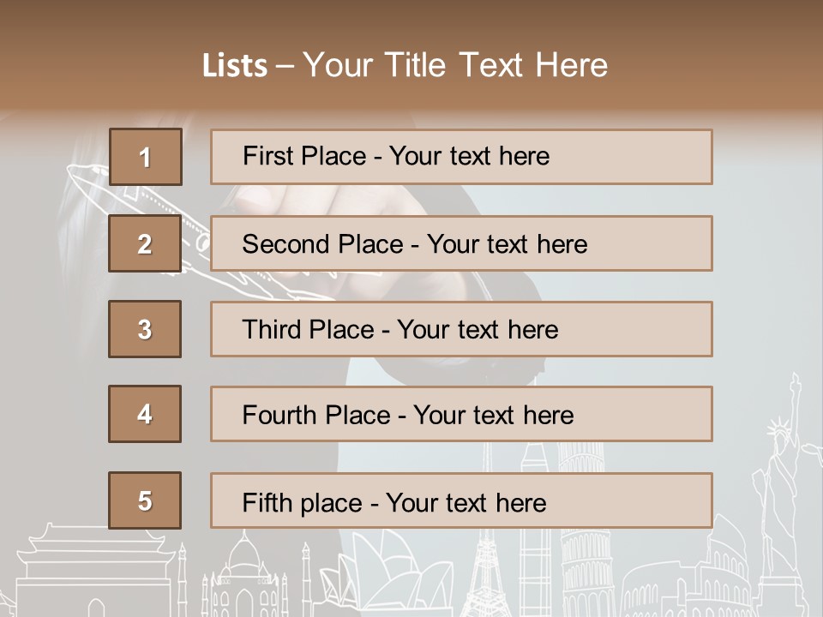Screen dimensions: 823x617
Task: Click 'Your Title Text Here' in the heading
Action: click(455, 66)
